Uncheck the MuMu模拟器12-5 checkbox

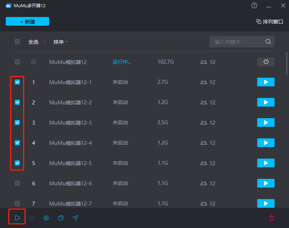coord(17,163)
